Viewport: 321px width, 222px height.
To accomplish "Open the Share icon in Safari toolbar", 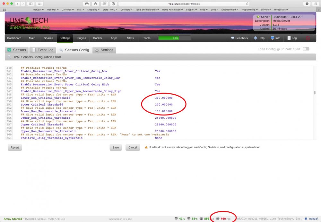I will click(x=95, y=4).
